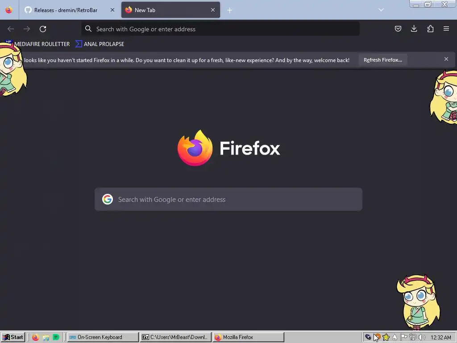Screen dimensions: 457x343
Task: Click the 12:32 AM taskbar clock
Action: (440, 338)
